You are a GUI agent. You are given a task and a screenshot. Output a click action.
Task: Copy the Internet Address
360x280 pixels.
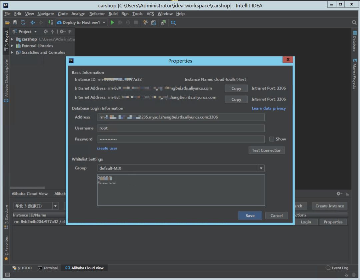[x=236, y=100]
